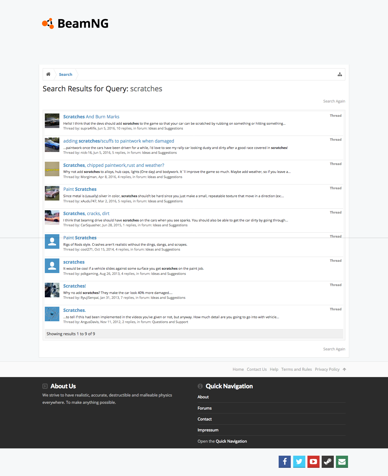This screenshot has width=388, height=476.
Task: Open Contact in Quick Navigation
Action: point(204,419)
